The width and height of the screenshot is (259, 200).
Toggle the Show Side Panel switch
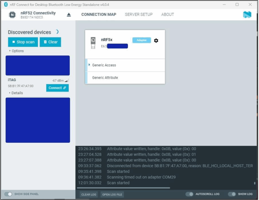point(8,194)
